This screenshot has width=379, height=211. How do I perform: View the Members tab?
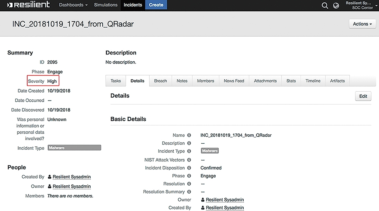coord(205,81)
